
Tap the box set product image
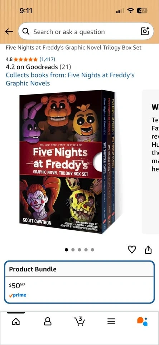click(x=68, y=162)
